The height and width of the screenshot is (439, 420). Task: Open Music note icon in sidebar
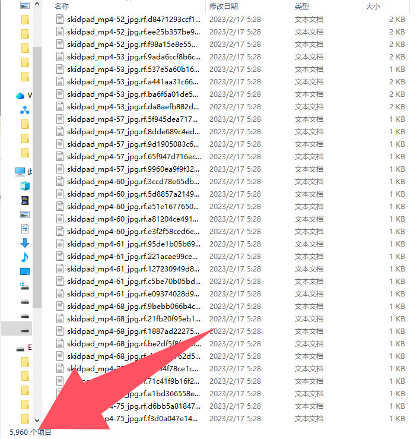[25, 257]
